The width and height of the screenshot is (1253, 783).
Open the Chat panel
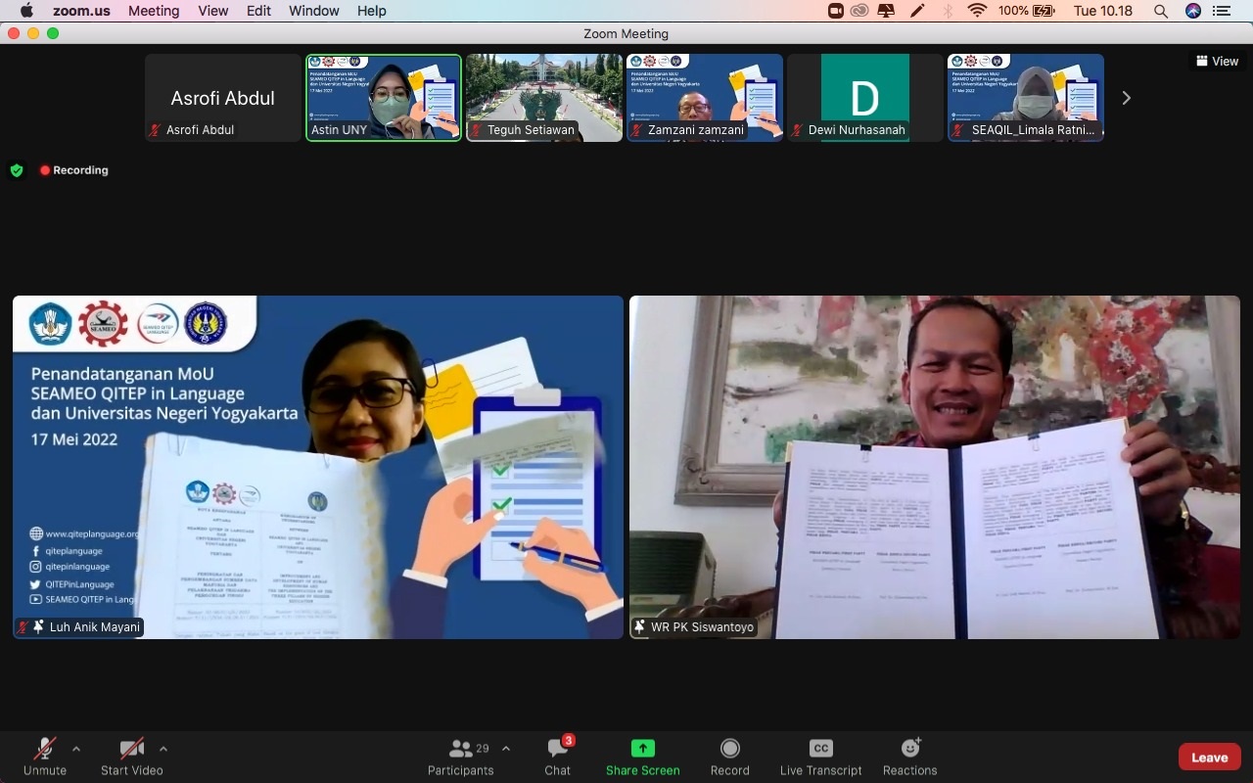[x=558, y=757]
